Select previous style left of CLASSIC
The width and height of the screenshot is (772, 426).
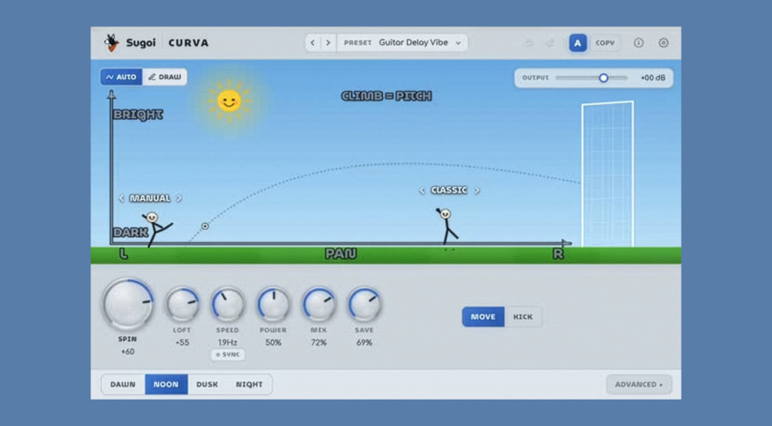coord(421,190)
